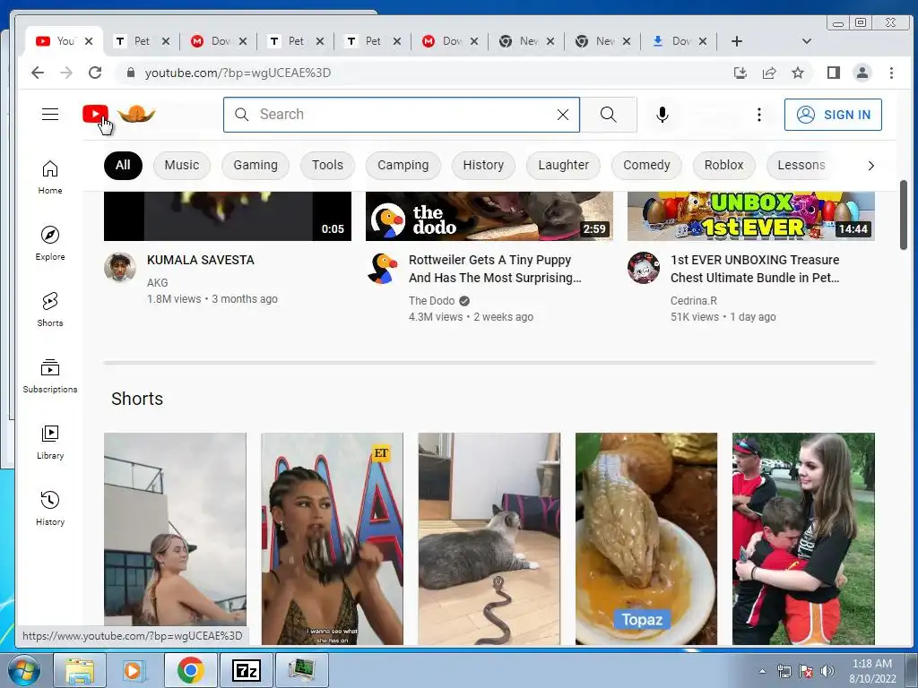Open Cedrina.R channel avatar

pyautogui.click(x=644, y=268)
